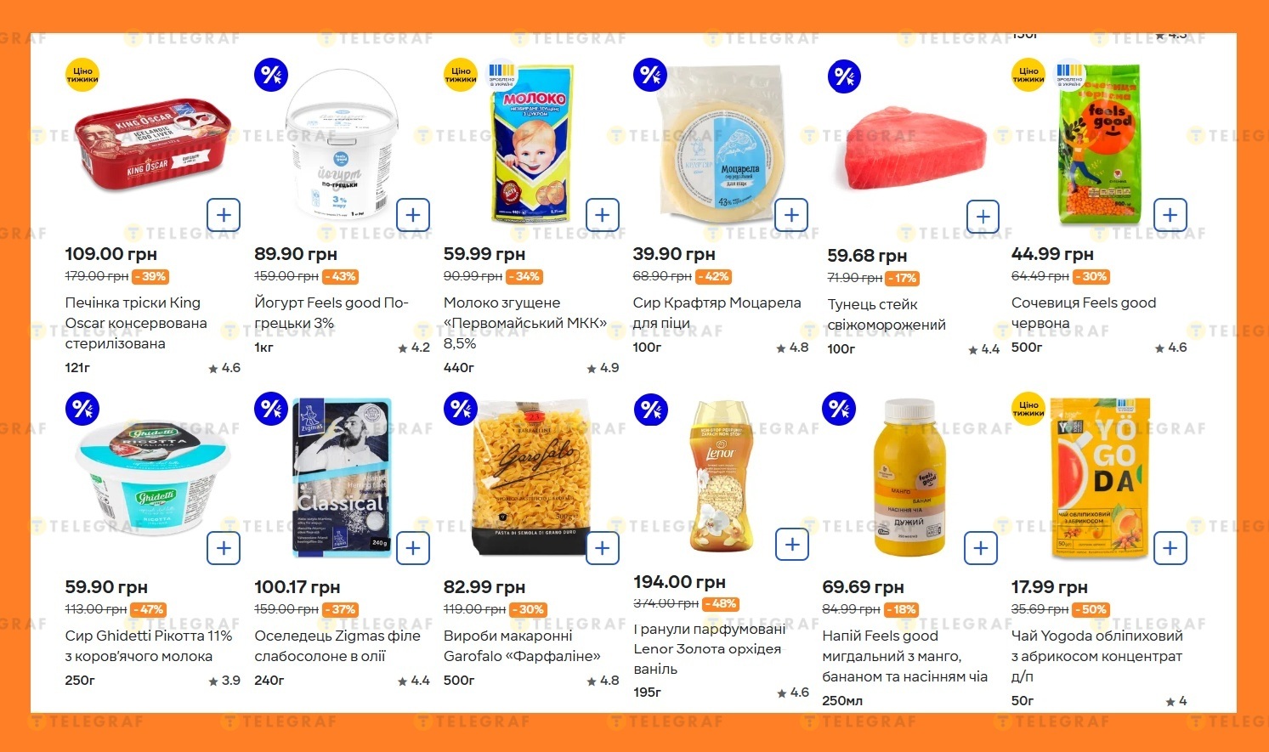1269x752 pixels.
Task: Open product link Йогурт Feels good По-грецьки
Action: point(331,313)
